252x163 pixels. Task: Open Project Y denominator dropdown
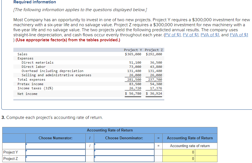click(x=124, y=152)
